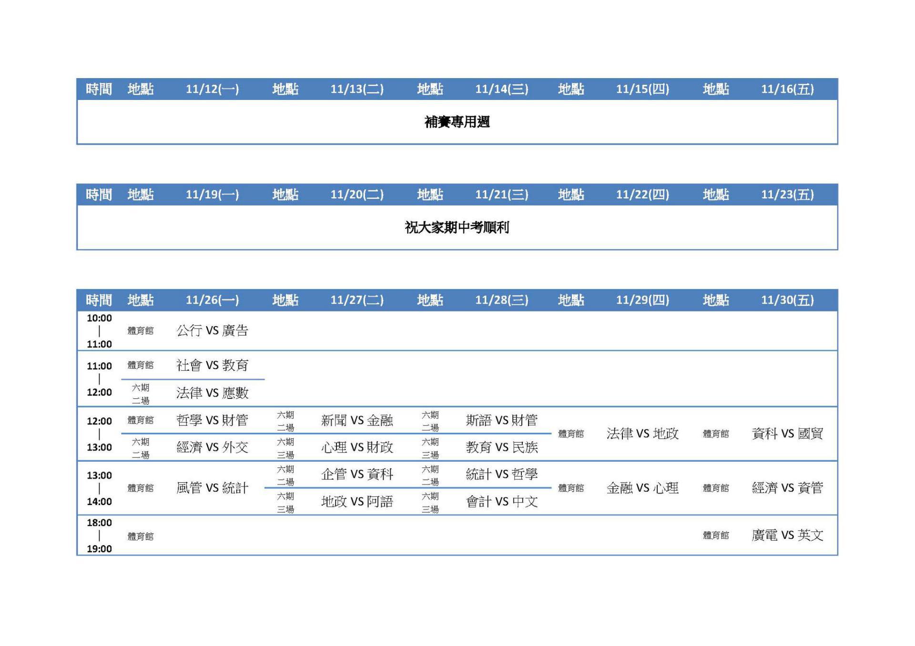Viewport: 915px width, 646px height.
Task: Click the 資科 VS 國貿 match cell
Action: pyautogui.click(x=787, y=433)
